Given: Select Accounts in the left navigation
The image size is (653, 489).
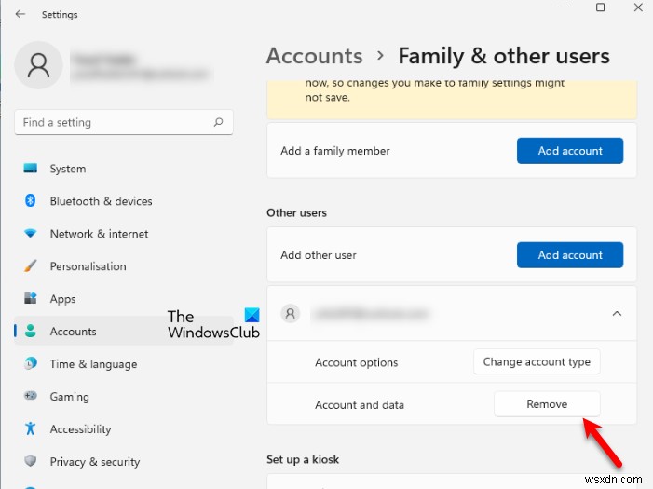Looking at the screenshot, I should pos(73,332).
